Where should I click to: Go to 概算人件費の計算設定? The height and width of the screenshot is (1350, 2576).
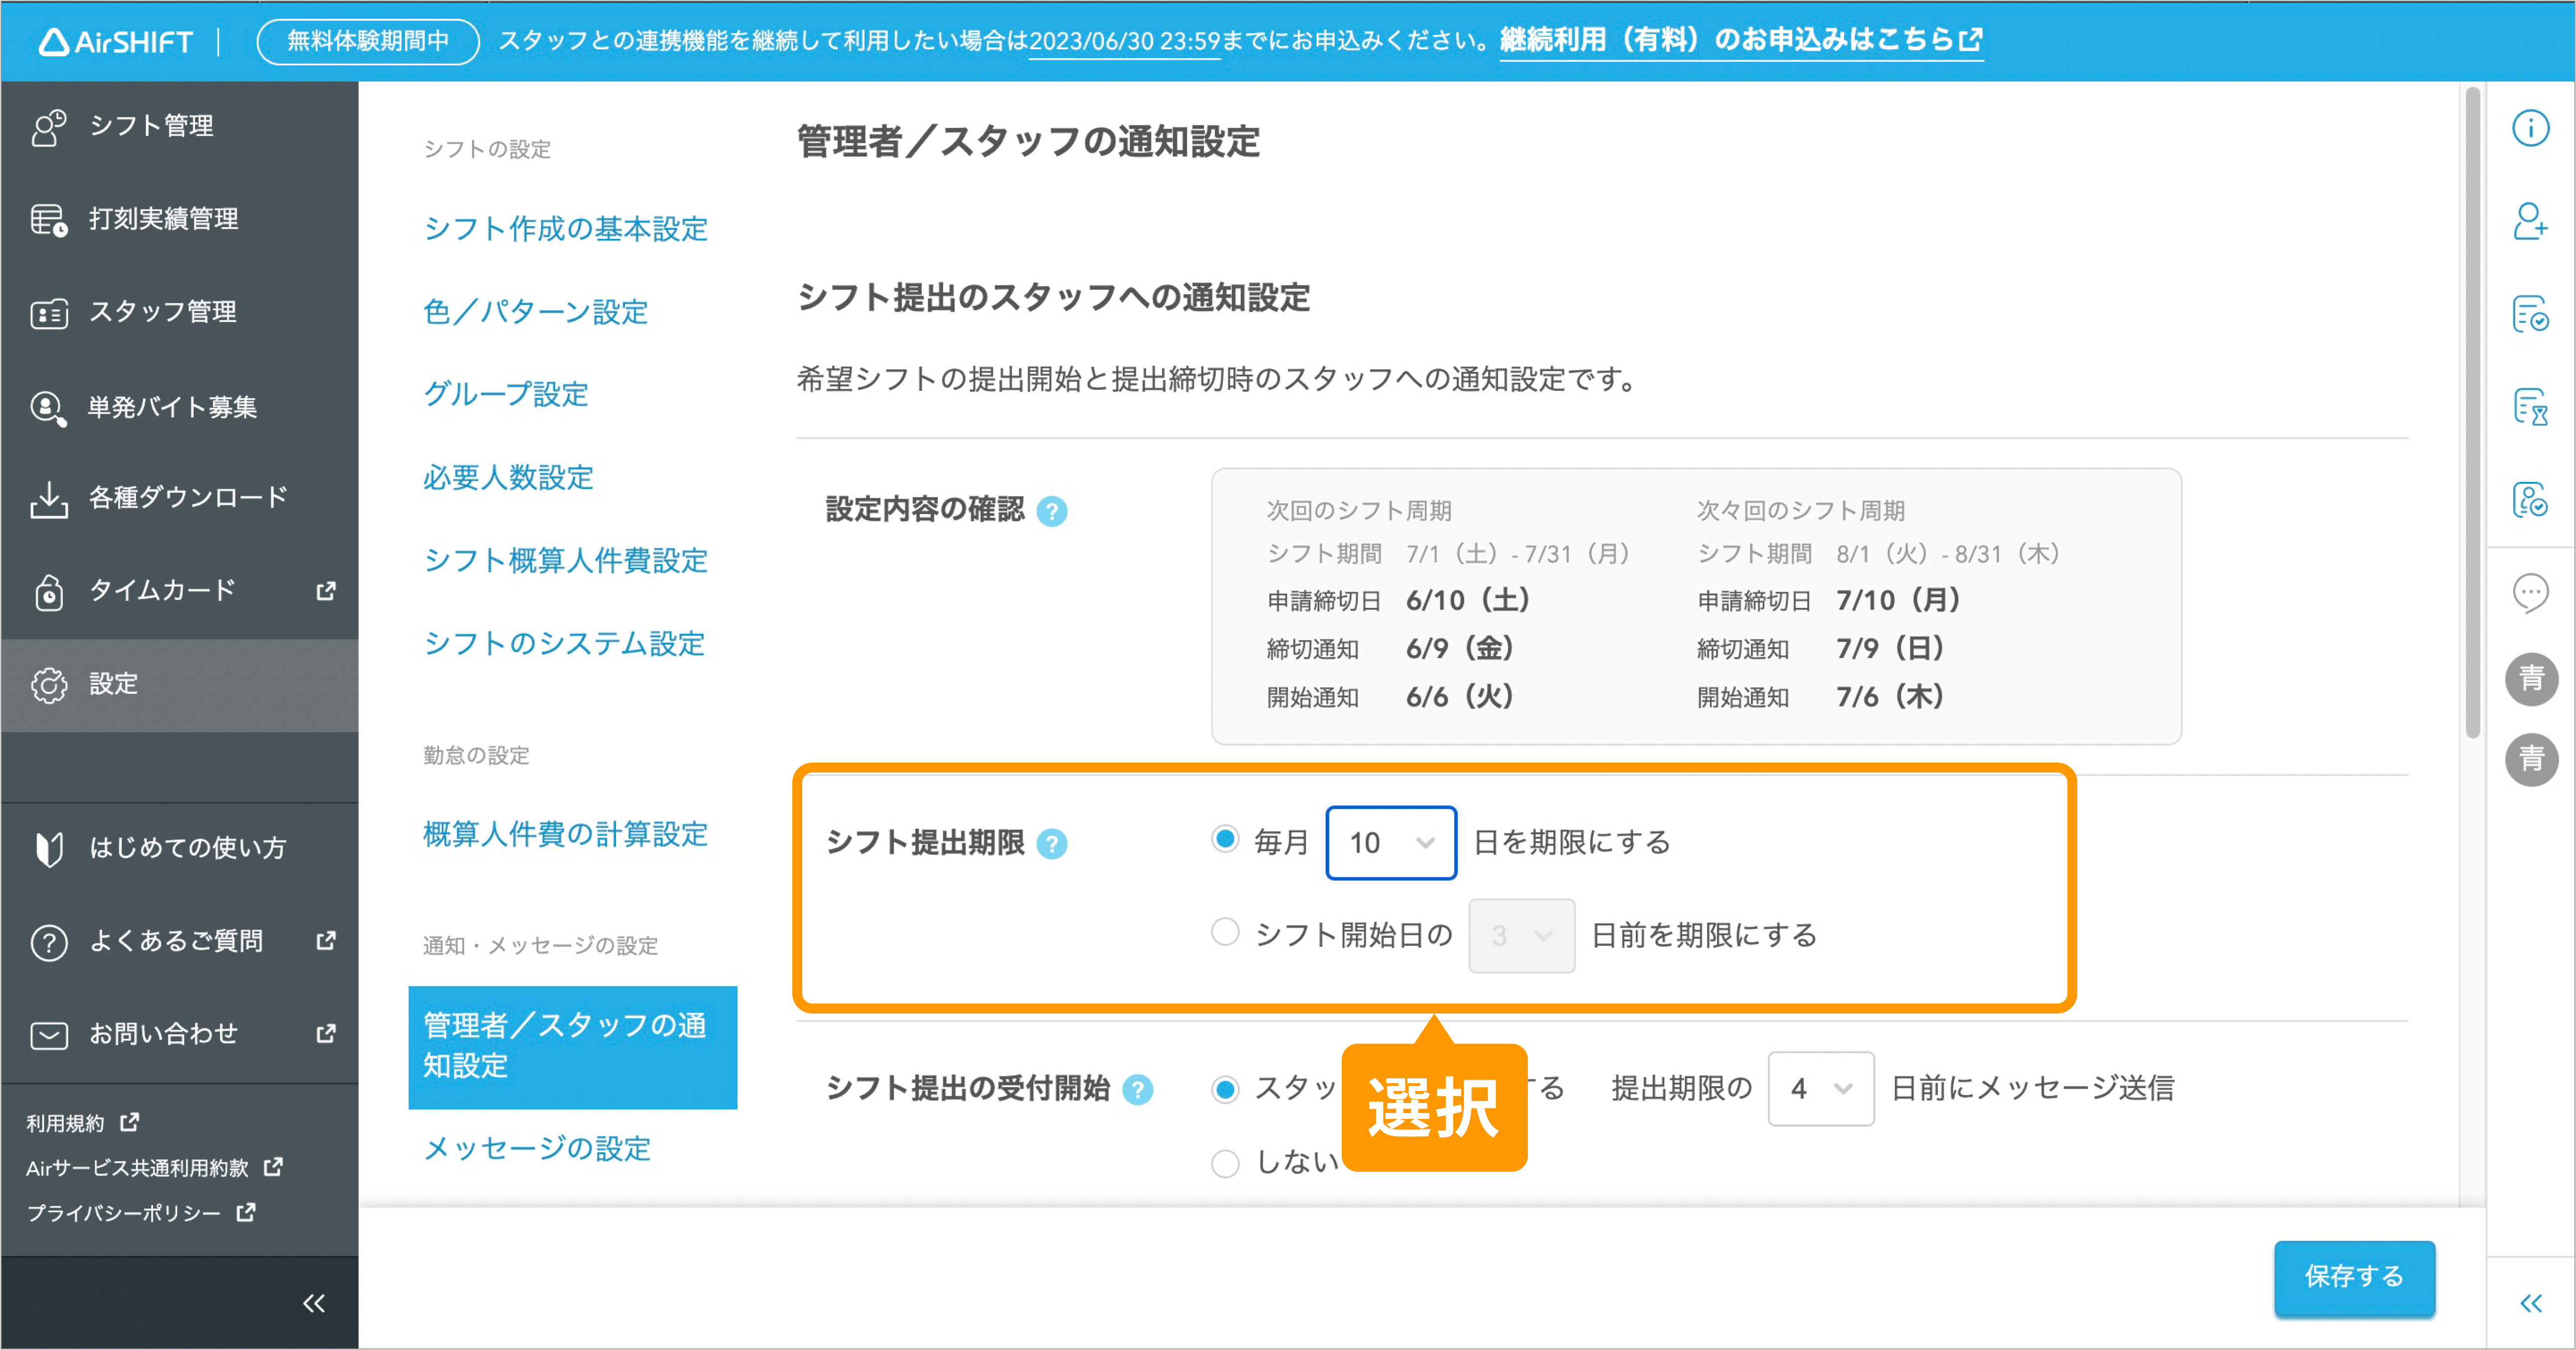[x=565, y=834]
